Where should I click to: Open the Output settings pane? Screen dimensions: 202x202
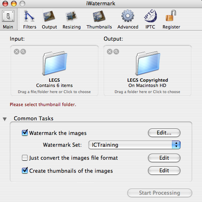click(49, 20)
